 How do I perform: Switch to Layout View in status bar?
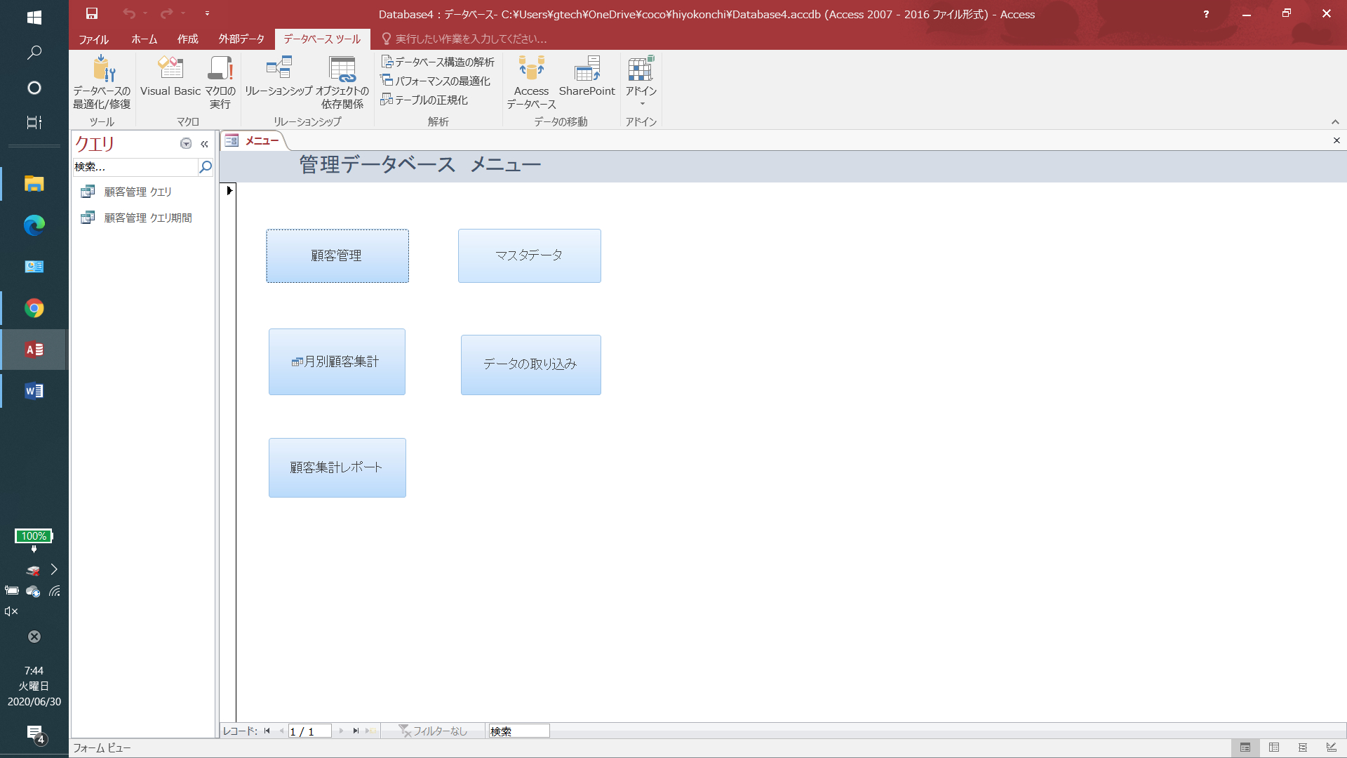click(x=1302, y=747)
